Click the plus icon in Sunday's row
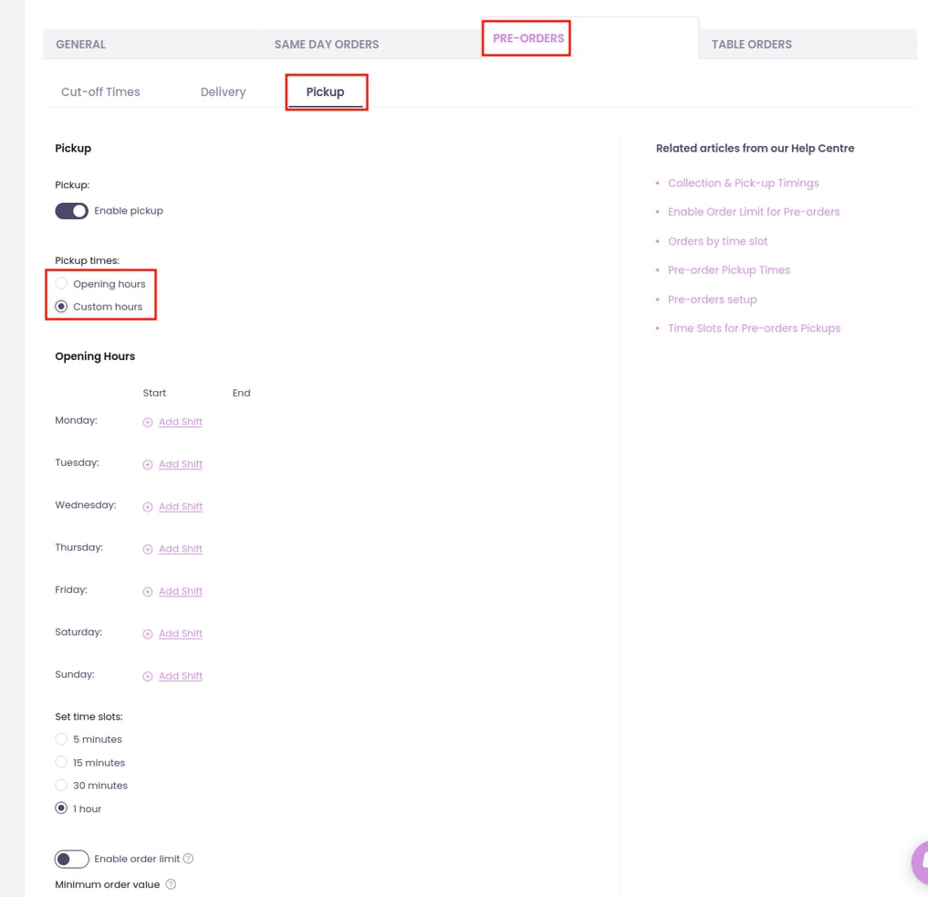 click(x=148, y=677)
